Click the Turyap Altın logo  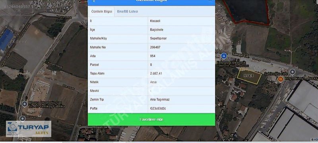(28, 129)
